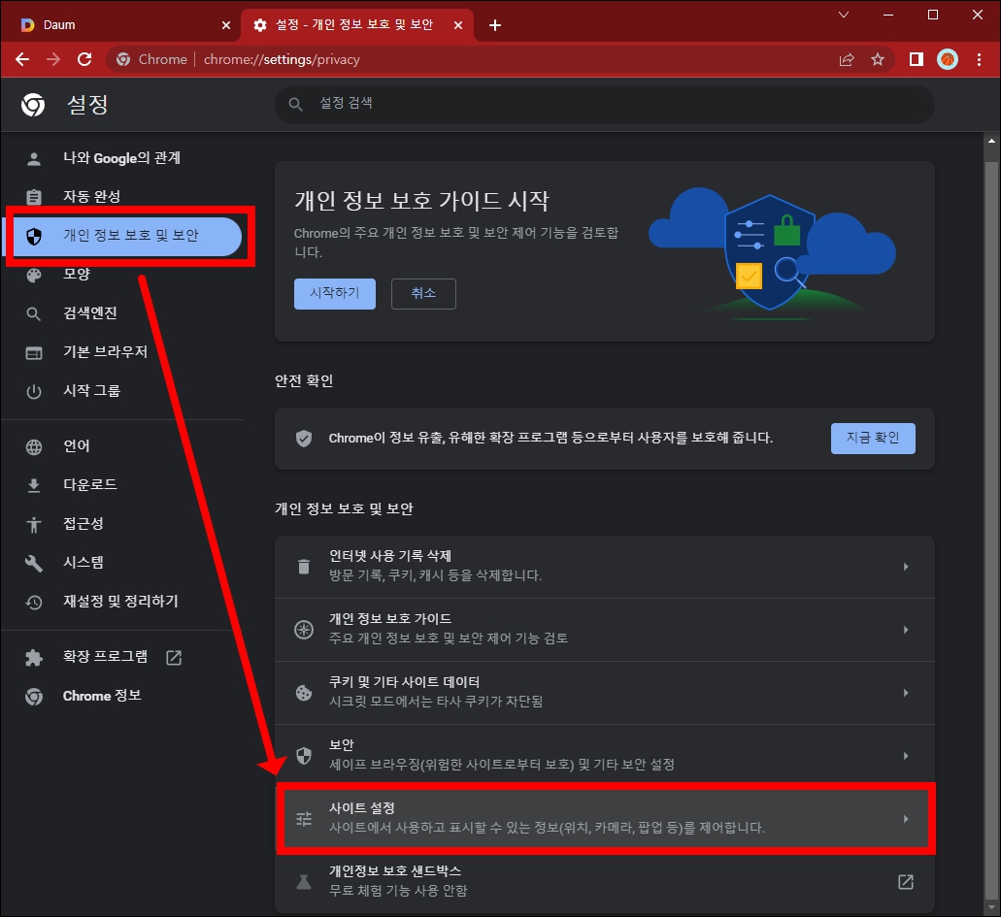Select the 다운로드 sidebar icon
Screen dimensions: 1001x917
(34, 484)
